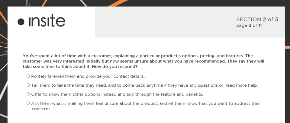Select the 'Ask them what is making them feel unsure' radio button
This screenshot has width=290, height=123.
[28, 103]
